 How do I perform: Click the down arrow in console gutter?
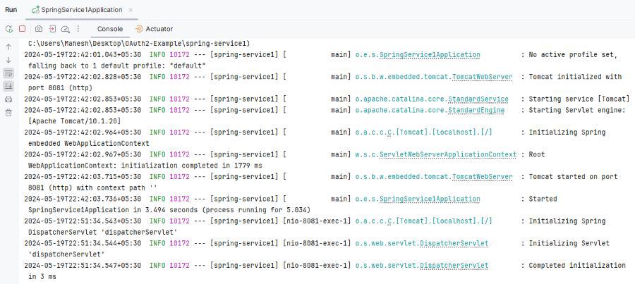point(8,60)
